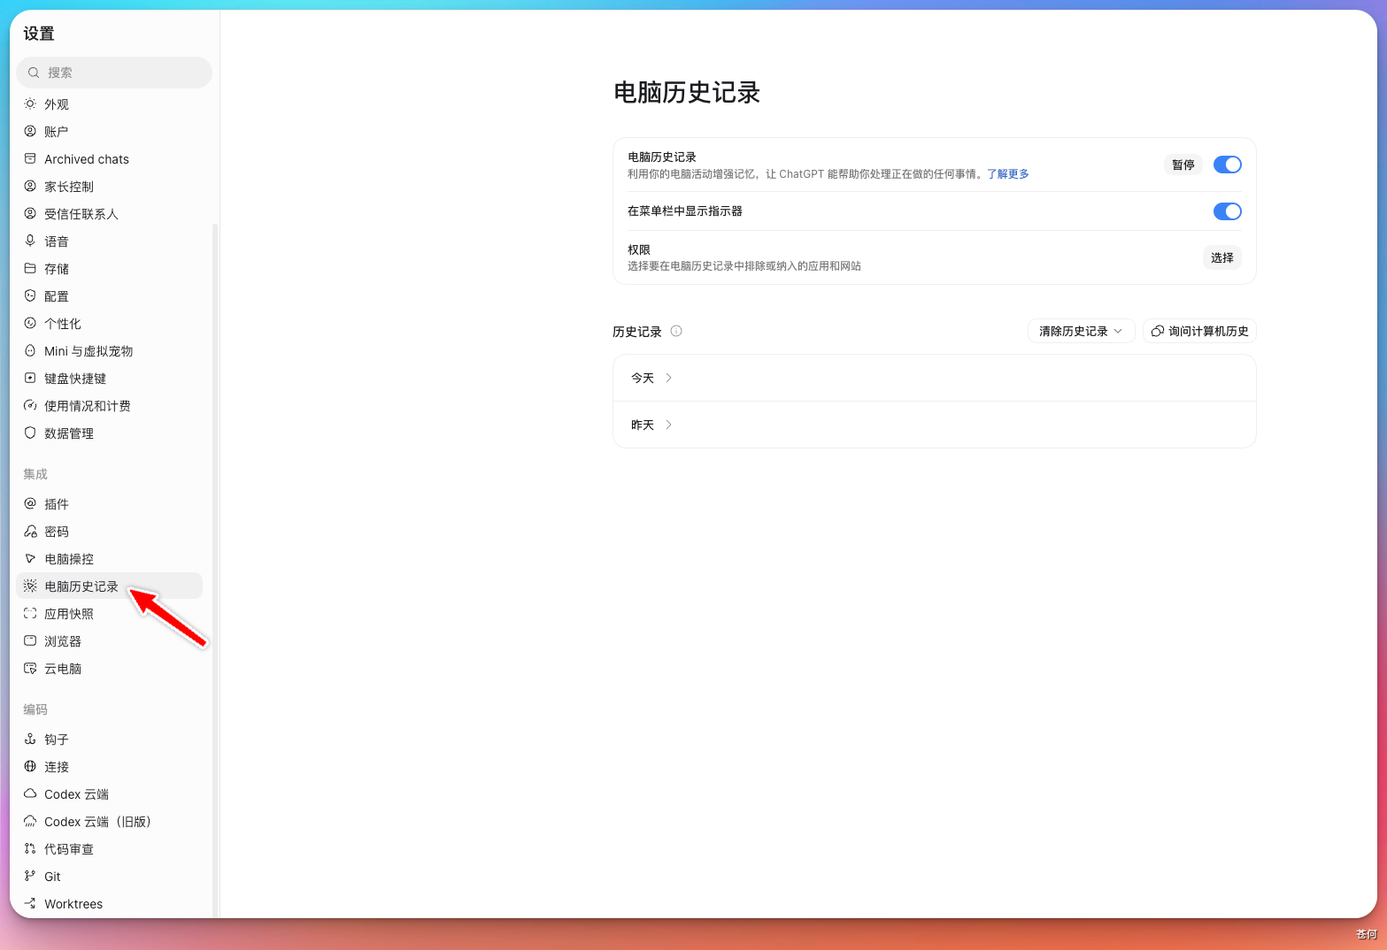The height and width of the screenshot is (950, 1387).
Task: Click the 暂停 button
Action: [1183, 165]
